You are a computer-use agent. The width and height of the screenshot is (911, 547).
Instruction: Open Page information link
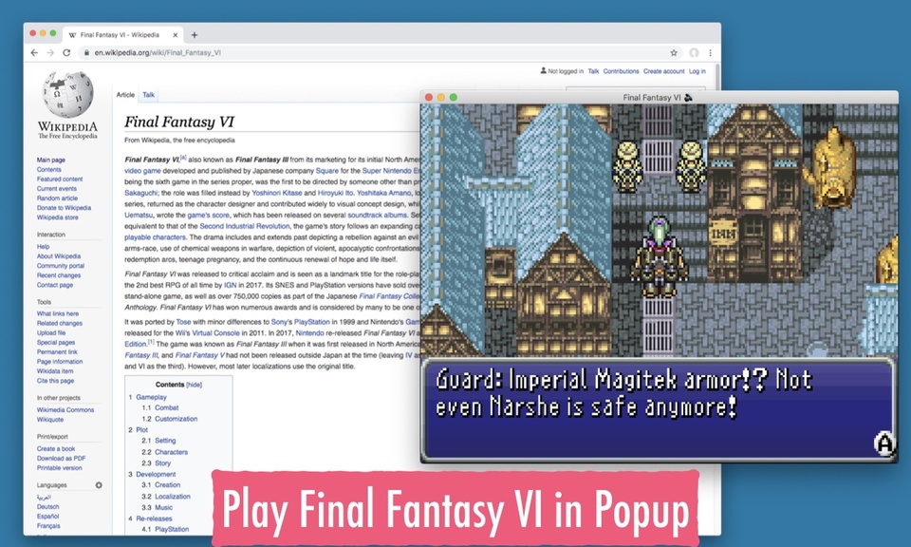(x=60, y=362)
